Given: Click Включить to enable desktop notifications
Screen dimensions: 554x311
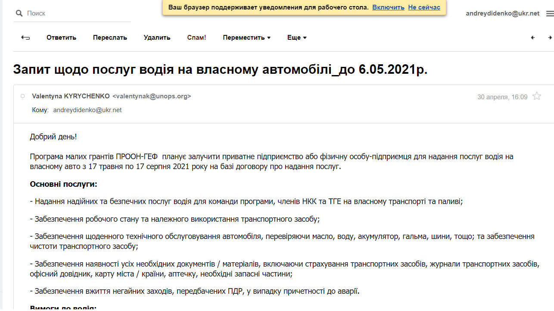Looking at the screenshot, I should [388, 7].
